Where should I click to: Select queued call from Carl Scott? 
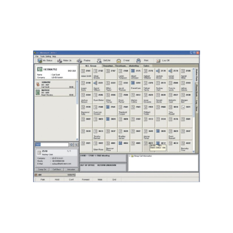point(55,84)
